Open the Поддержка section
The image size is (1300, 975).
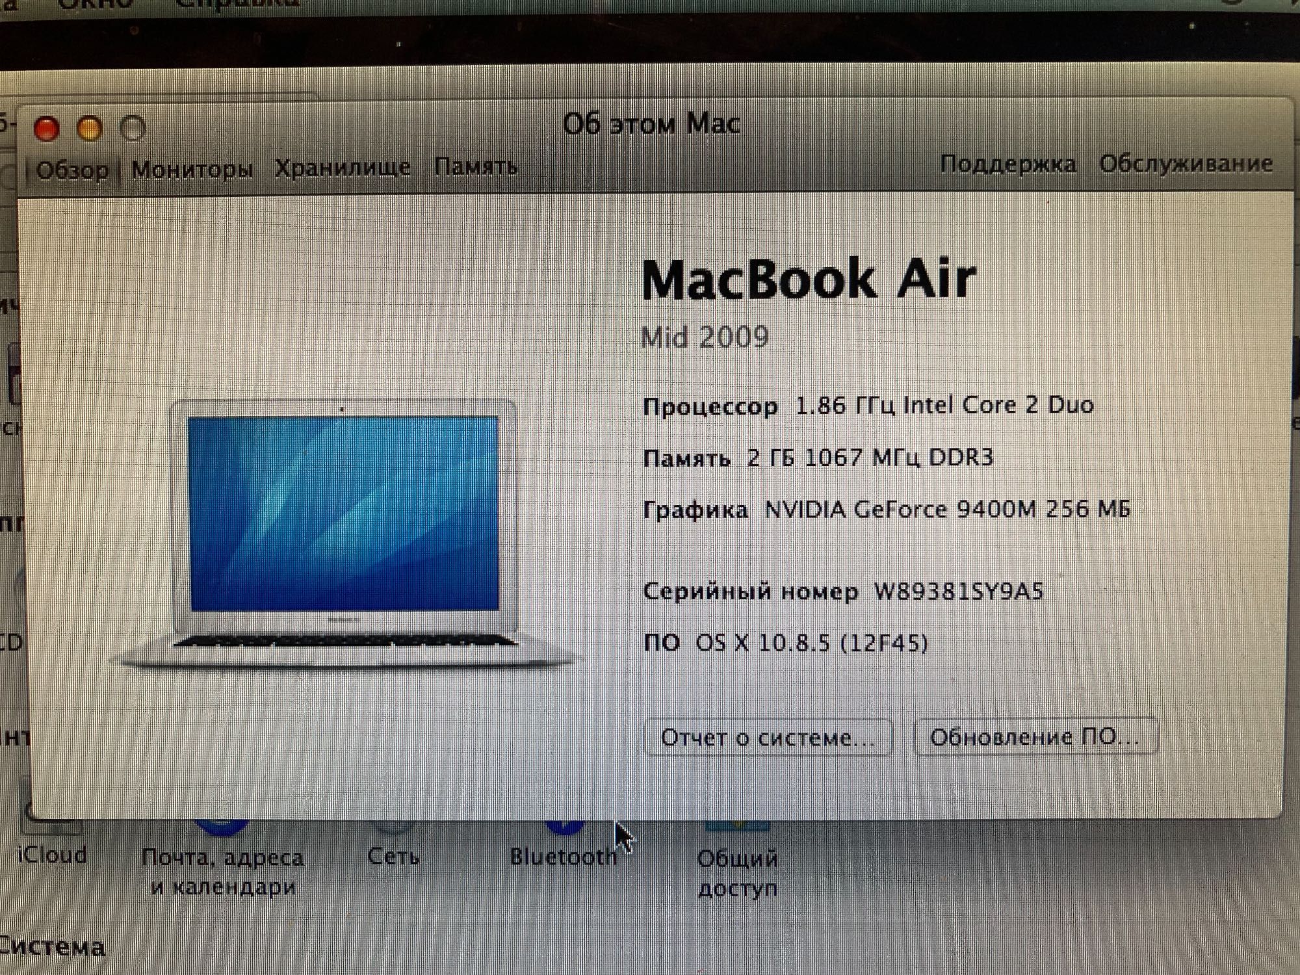(x=1008, y=164)
